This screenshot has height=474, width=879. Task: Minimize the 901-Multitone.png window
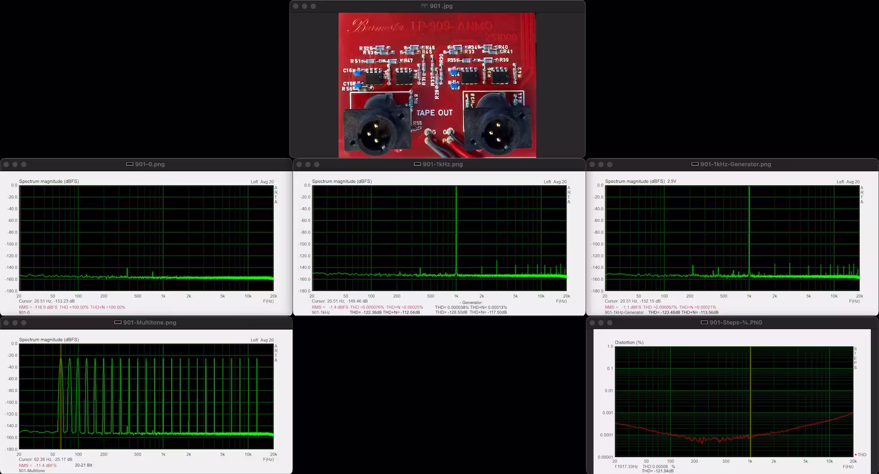15,323
